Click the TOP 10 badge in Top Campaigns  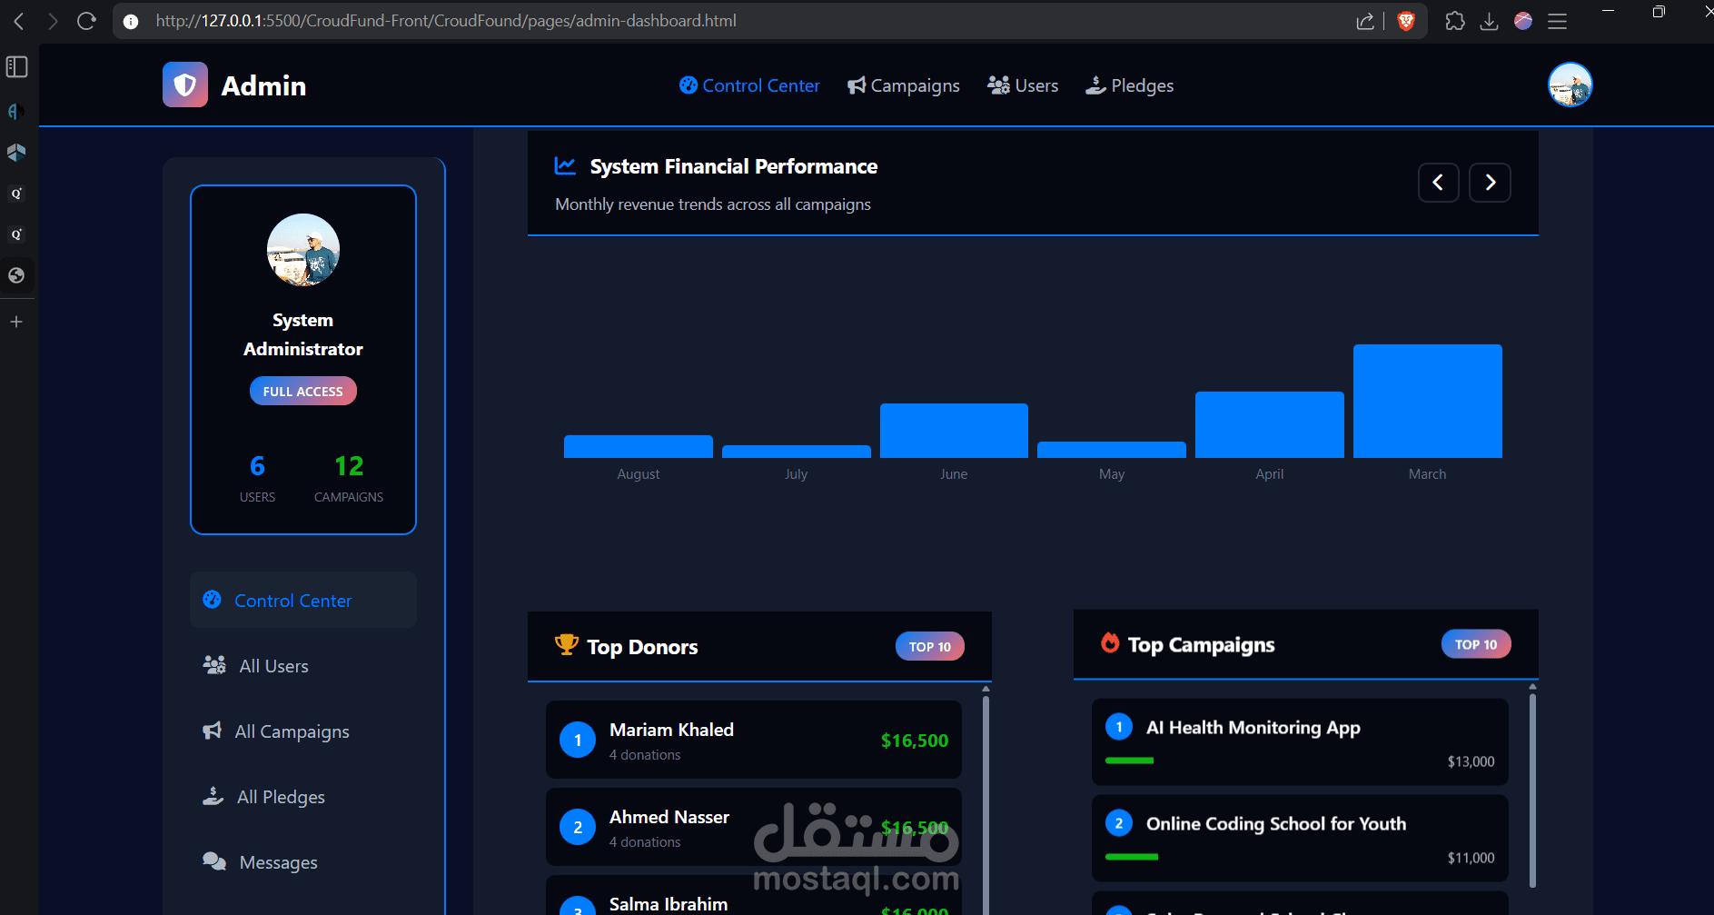pyautogui.click(x=1476, y=644)
